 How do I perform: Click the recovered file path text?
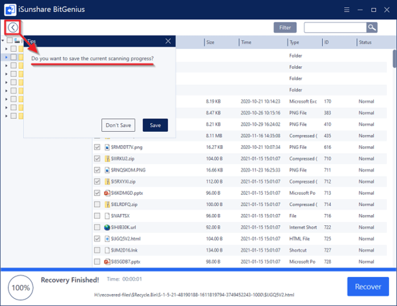click(194, 295)
